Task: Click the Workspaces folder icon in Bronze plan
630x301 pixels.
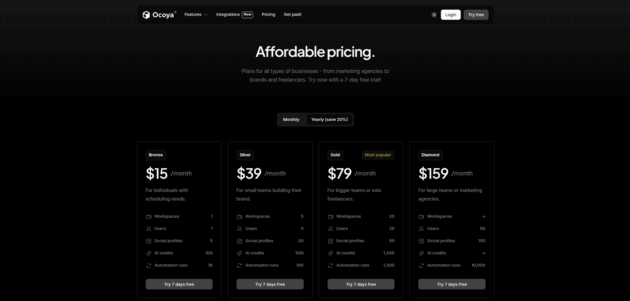Action: click(148, 216)
